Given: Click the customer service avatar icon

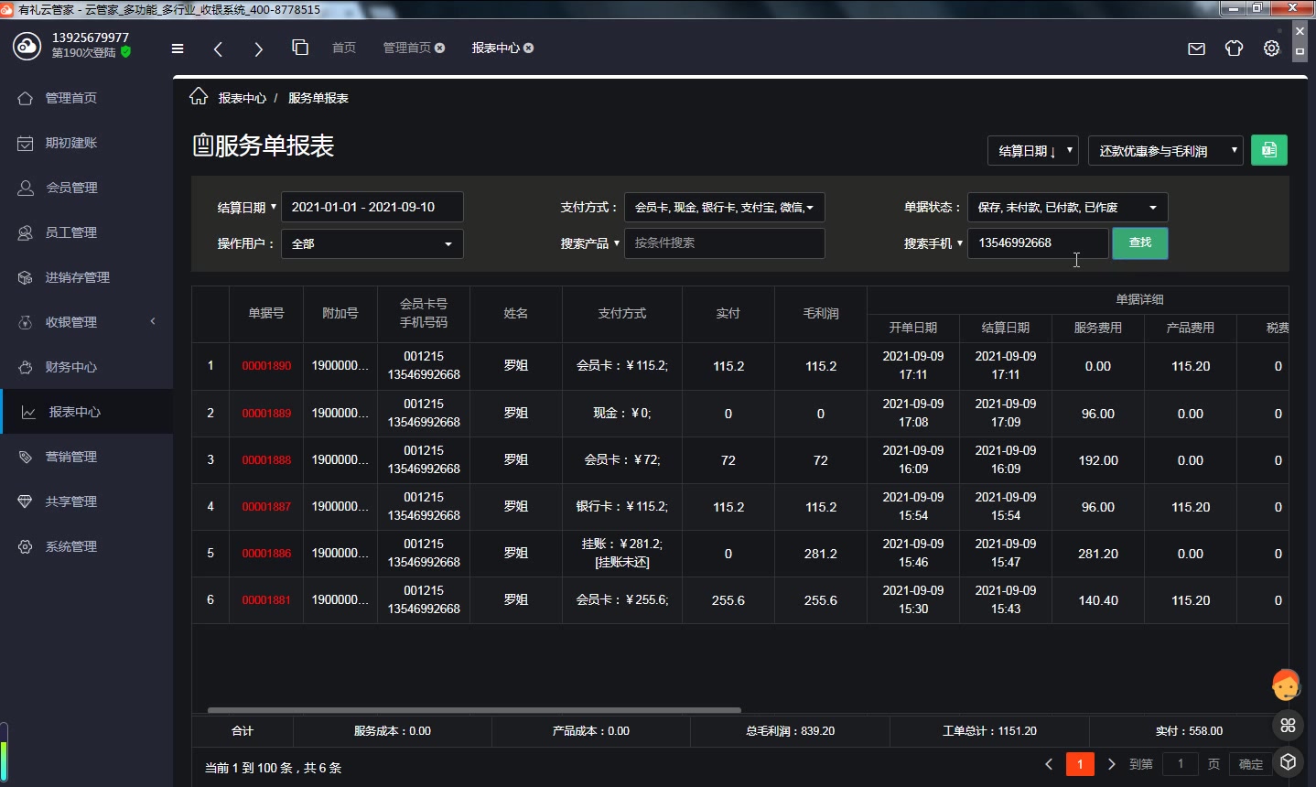Looking at the screenshot, I should coord(1286,685).
